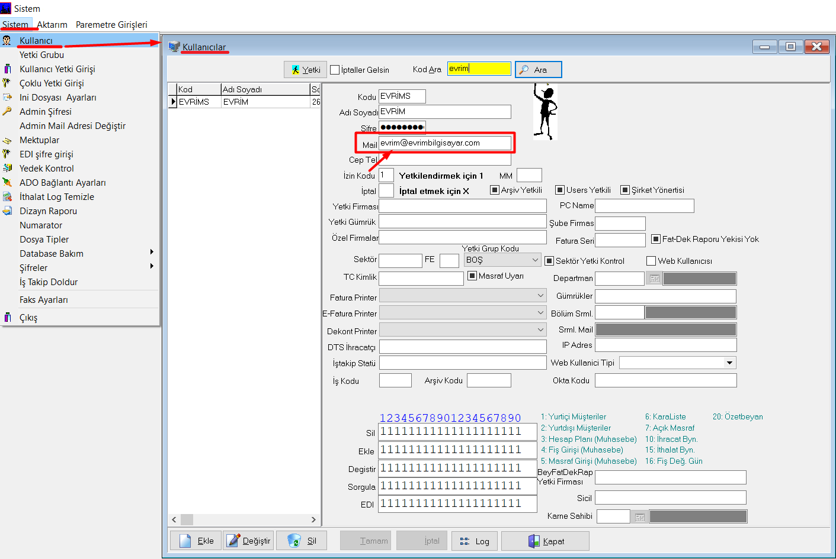Viewport: 836px width, 559px height.
Task: Open the Departman lookup icon button
Action: (654, 279)
